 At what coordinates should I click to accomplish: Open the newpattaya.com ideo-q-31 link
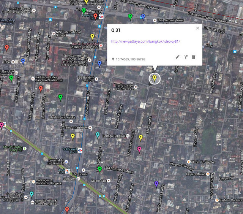pyautogui.click(x=145, y=41)
